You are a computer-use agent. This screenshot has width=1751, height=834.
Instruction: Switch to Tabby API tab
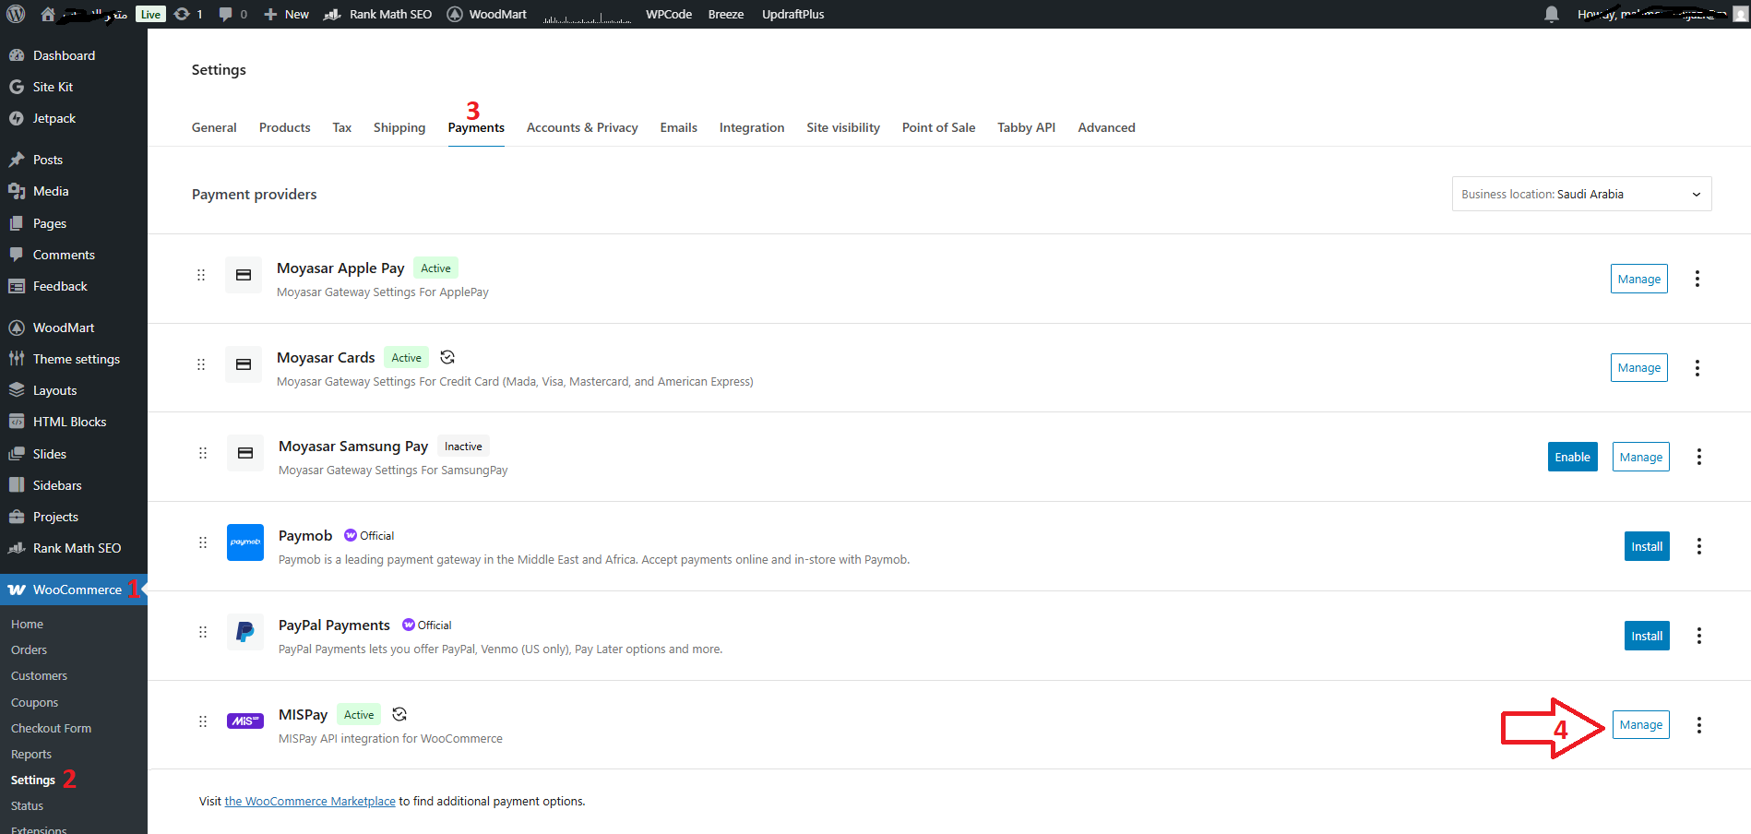(x=1026, y=127)
